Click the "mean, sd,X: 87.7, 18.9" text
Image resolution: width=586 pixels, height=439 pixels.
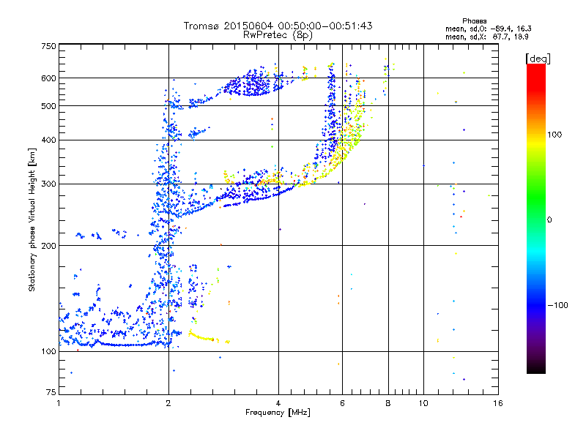[x=486, y=37]
